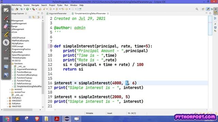Viewport: 218px width, 122px height.
Task: Select the red pen annotation tool
Action: [x=6, y=18]
